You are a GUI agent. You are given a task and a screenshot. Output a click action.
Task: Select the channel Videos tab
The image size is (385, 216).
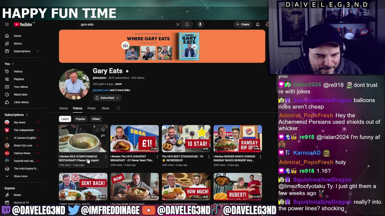click(x=77, y=108)
